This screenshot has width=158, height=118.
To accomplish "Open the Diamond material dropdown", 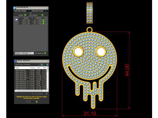I will [x=24, y=53].
